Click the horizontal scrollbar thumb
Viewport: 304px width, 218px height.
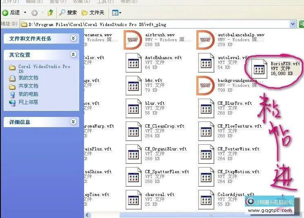click(x=211, y=215)
